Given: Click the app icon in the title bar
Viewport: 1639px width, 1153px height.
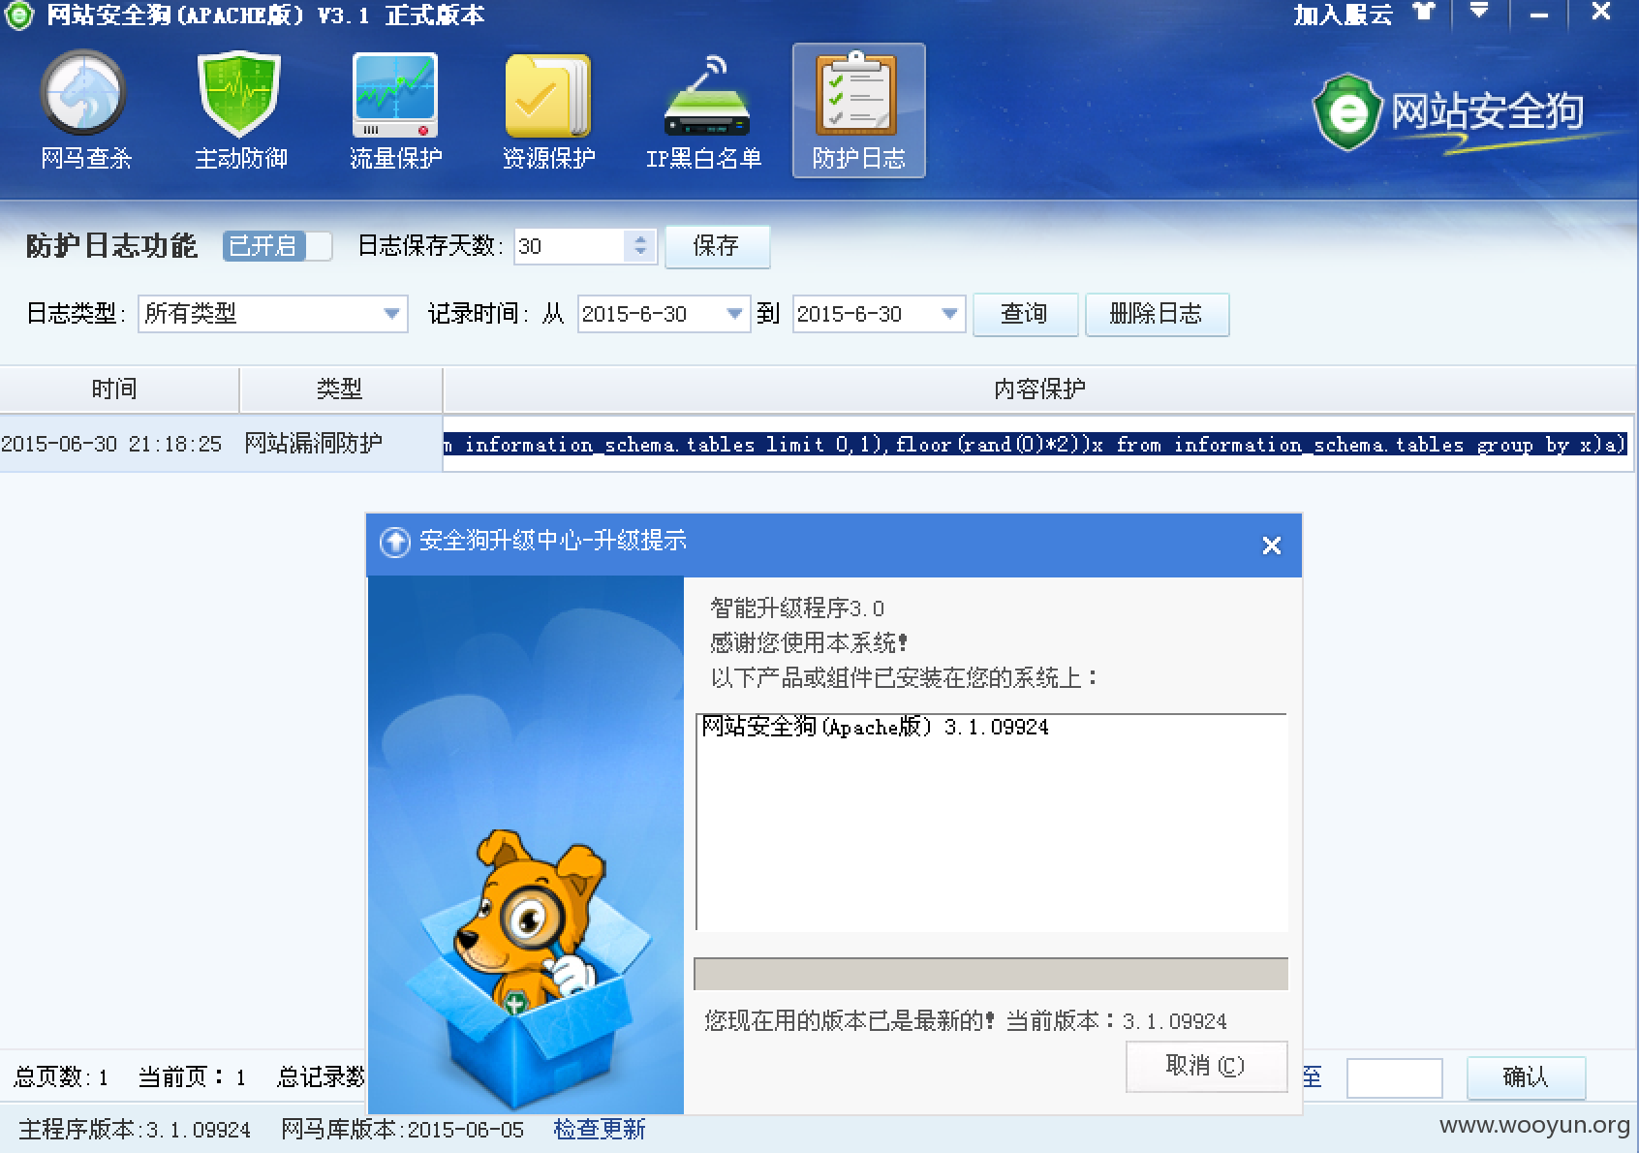Looking at the screenshot, I should point(18,16).
